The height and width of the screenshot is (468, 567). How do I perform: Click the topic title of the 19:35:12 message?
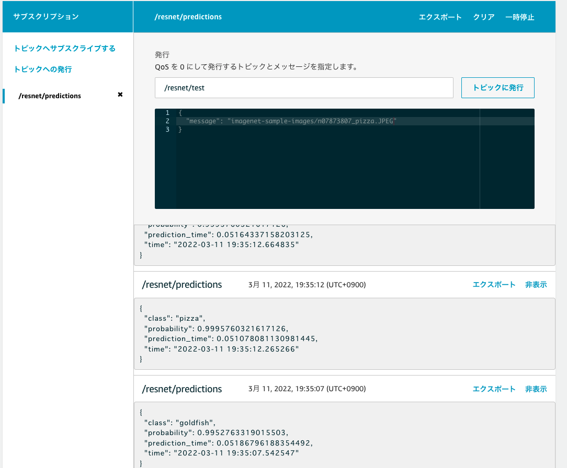(x=182, y=285)
